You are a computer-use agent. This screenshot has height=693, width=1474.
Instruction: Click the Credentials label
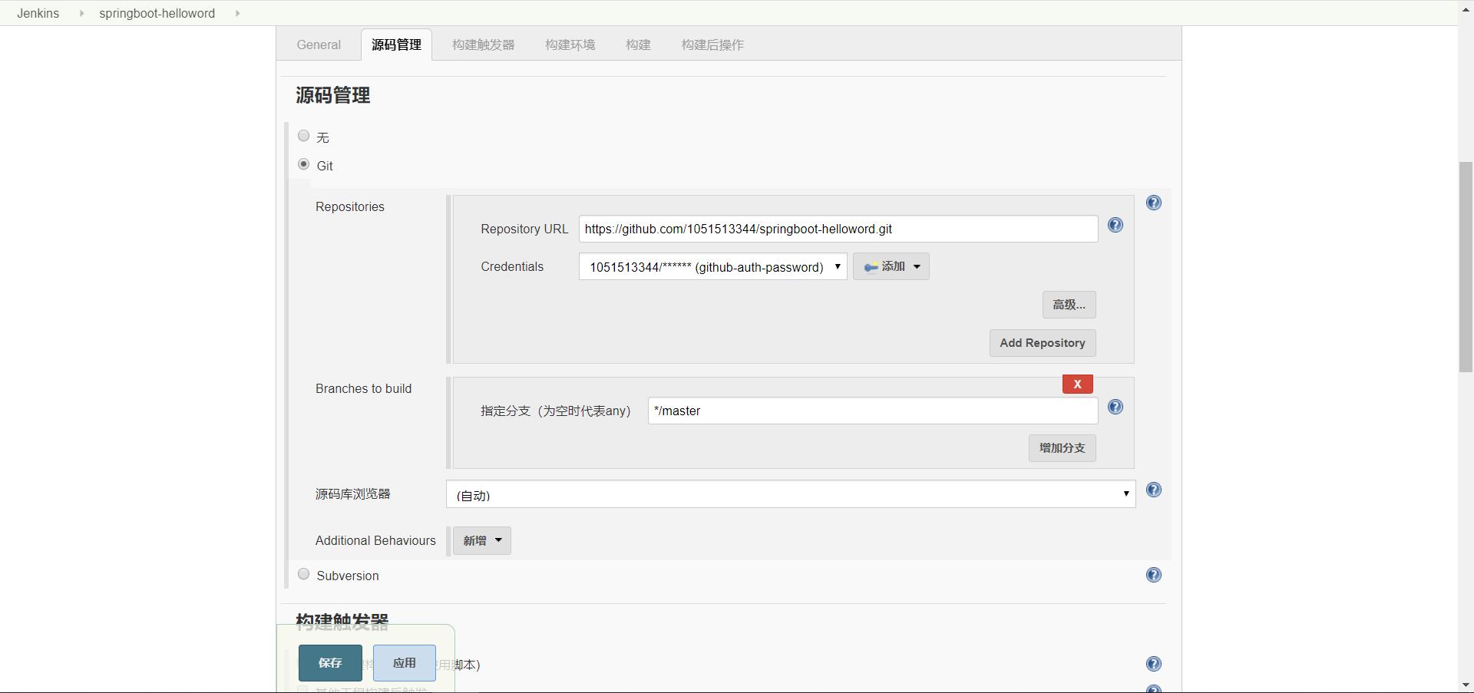(x=512, y=266)
